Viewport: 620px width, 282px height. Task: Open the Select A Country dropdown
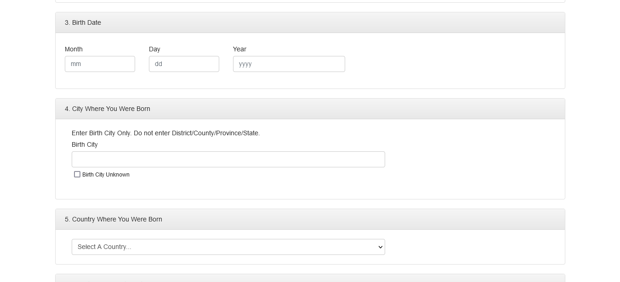pyautogui.click(x=228, y=247)
